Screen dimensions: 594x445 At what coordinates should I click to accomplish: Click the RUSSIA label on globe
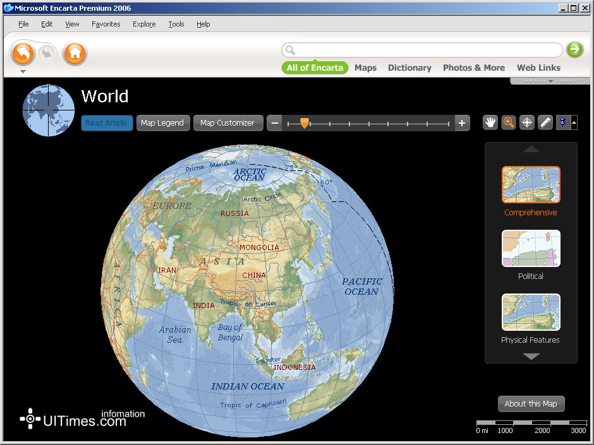click(234, 213)
